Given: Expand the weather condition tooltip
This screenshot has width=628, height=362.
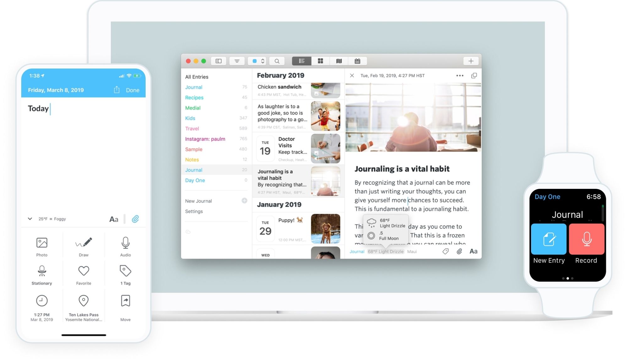Looking at the screenshot, I should point(385,251).
